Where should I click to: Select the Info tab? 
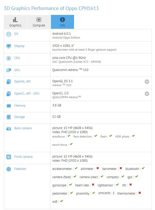pyautogui.click(x=62, y=22)
